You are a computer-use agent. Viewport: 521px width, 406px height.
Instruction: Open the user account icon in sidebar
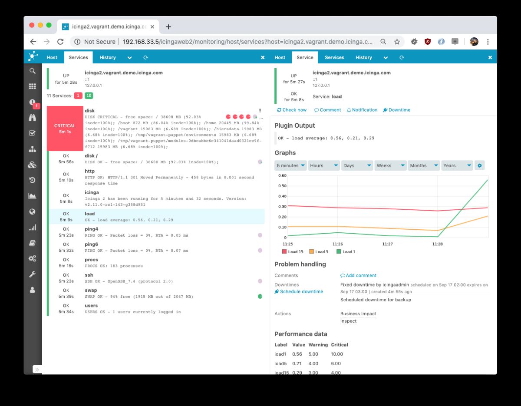click(x=32, y=290)
